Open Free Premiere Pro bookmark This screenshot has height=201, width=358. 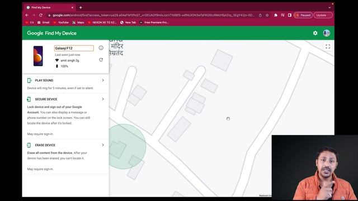(154, 22)
